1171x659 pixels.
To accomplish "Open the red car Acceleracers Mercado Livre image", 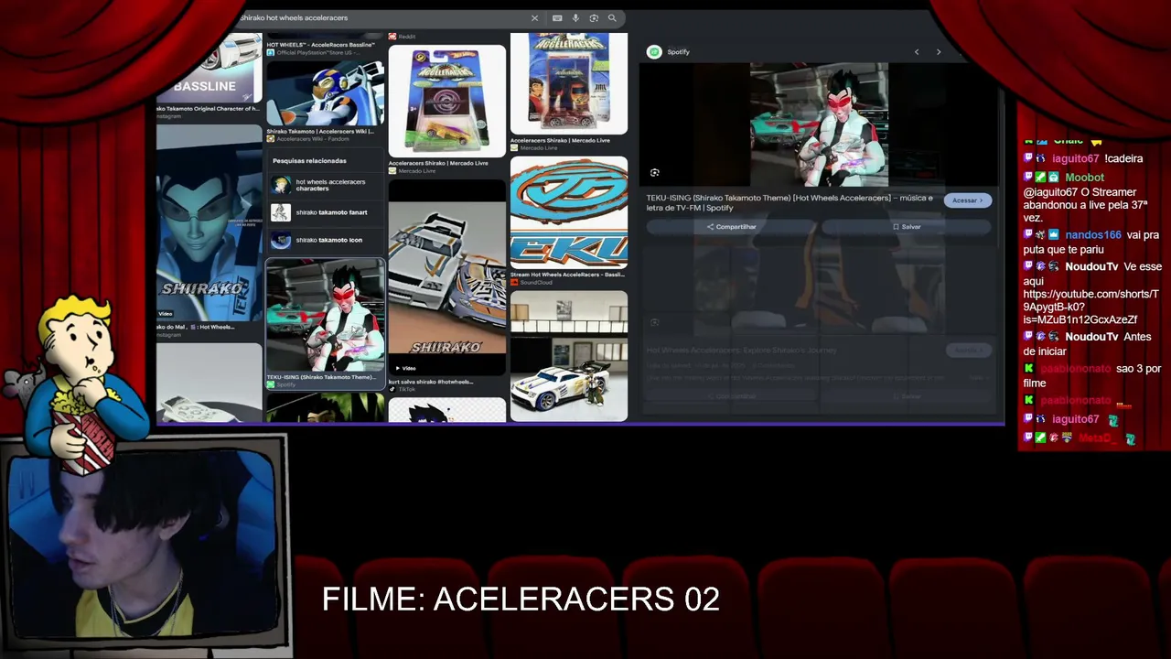I will coord(569,84).
